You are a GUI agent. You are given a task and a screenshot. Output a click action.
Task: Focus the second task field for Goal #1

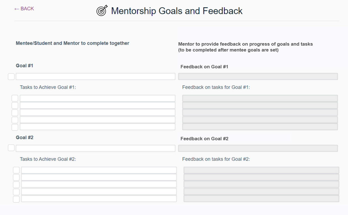(97, 106)
